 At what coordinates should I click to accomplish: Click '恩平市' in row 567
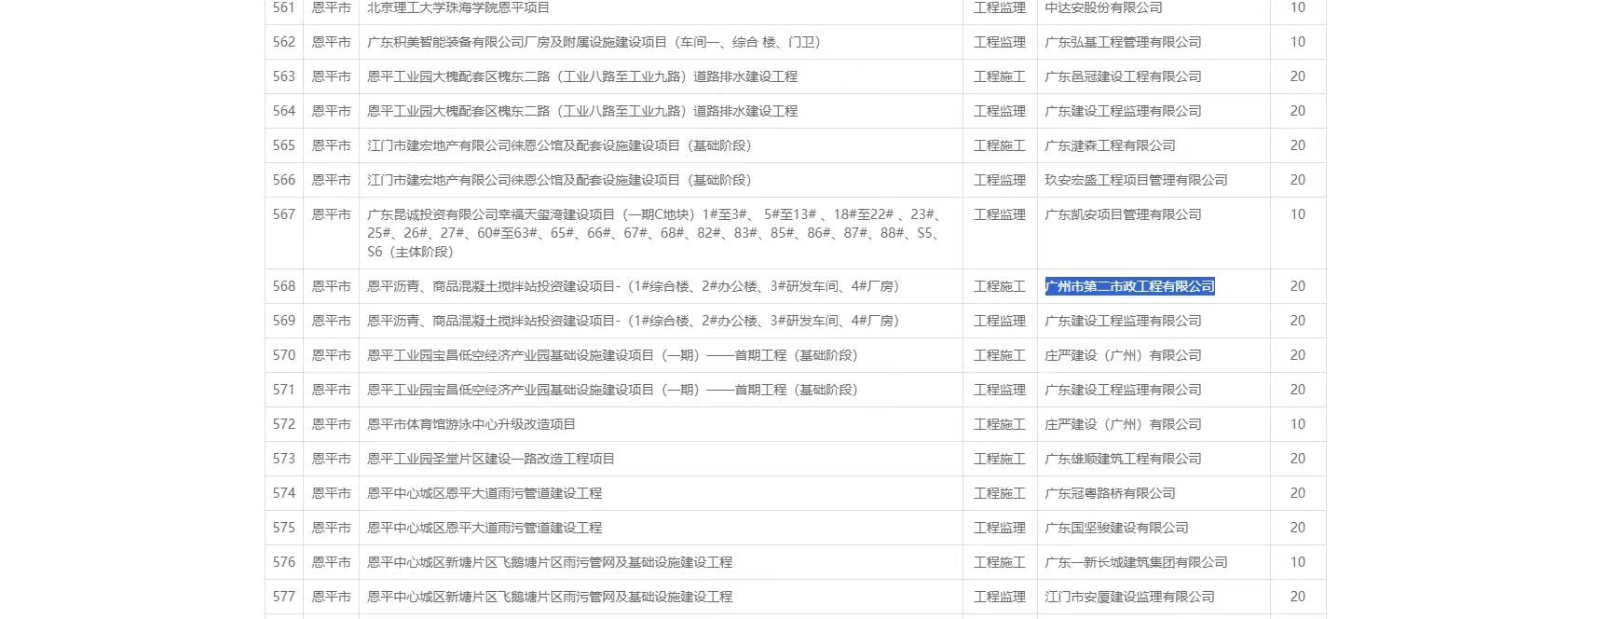pyautogui.click(x=332, y=214)
